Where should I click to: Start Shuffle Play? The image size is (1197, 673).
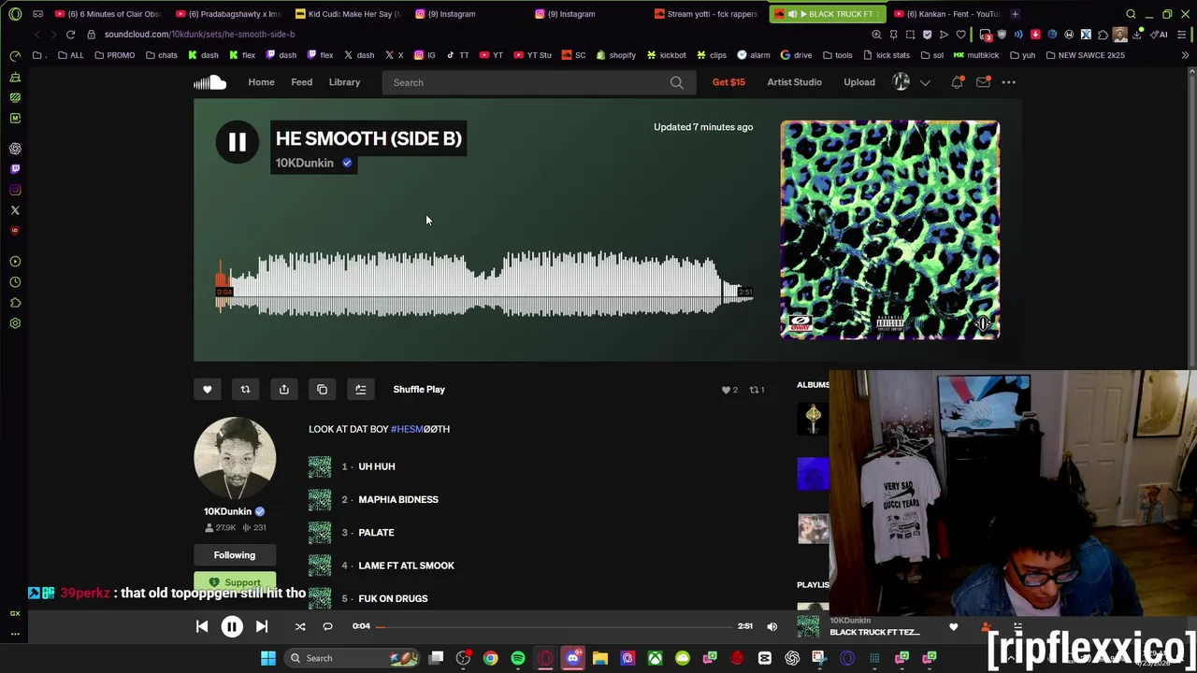(419, 390)
